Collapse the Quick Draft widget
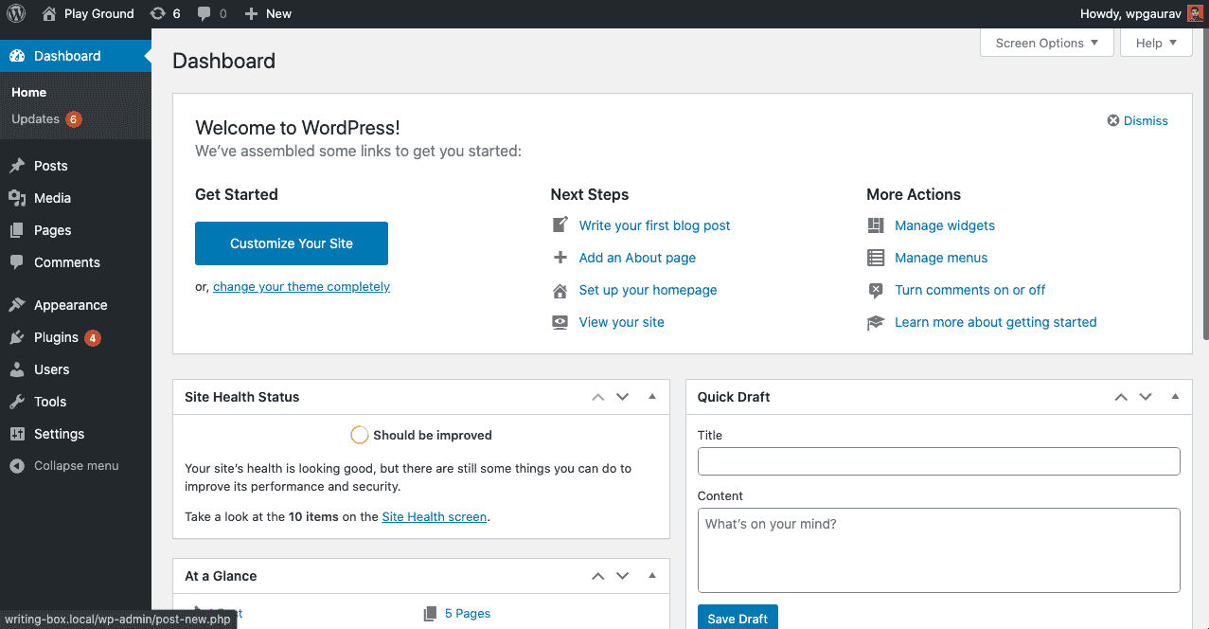The width and height of the screenshot is (1209, 629). [1175, 396]
